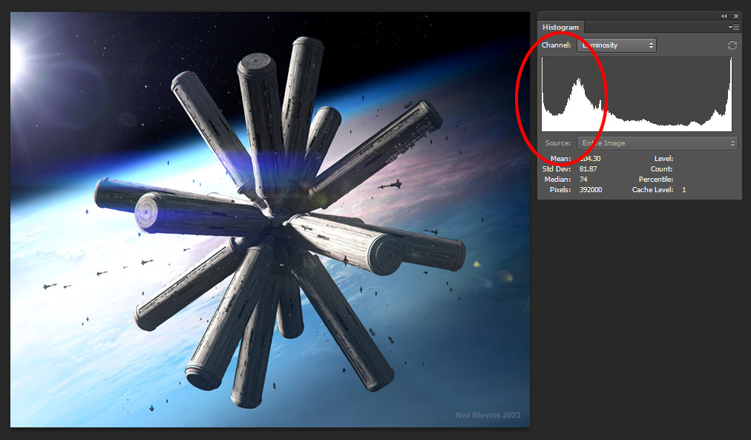The height and width of the screenshot is (440, 751).
Task: Collapse the Histogram panel with double-arrow icon
Action: [724, 16]
